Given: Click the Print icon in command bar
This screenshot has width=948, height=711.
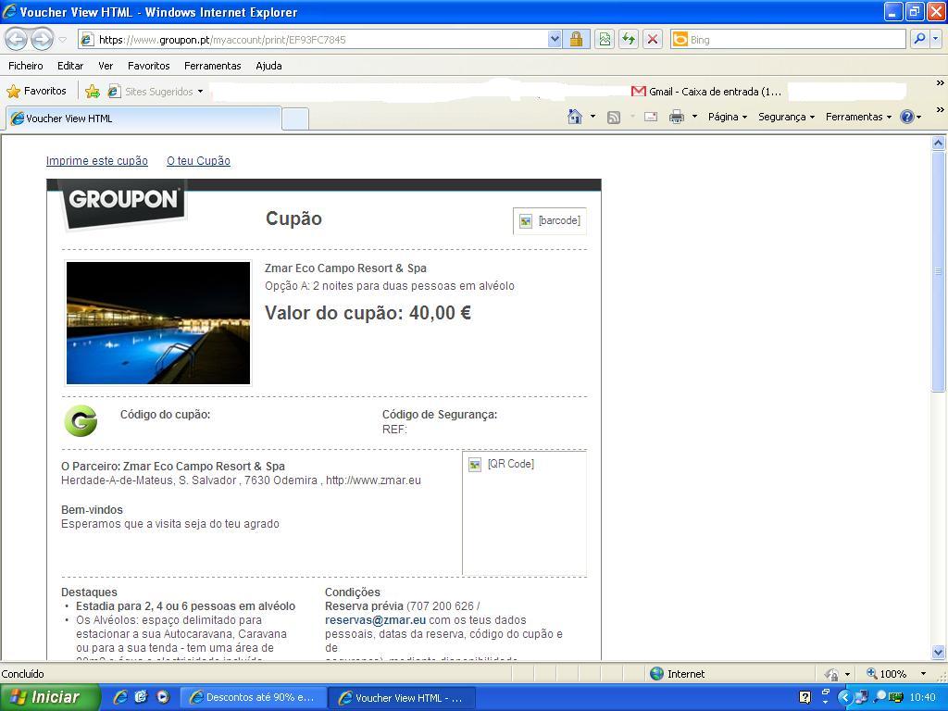Looking at the screenshot, I should click(677, 117).
